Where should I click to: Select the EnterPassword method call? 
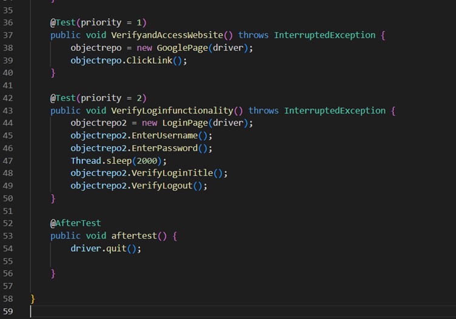(164, 149)
